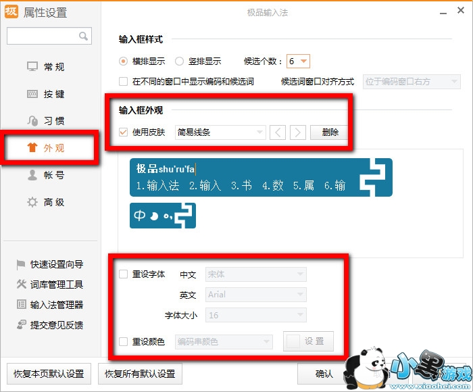This screenshot has height=392, width=473.
Task: Click the settings search input field
Action: coord(49,36)
